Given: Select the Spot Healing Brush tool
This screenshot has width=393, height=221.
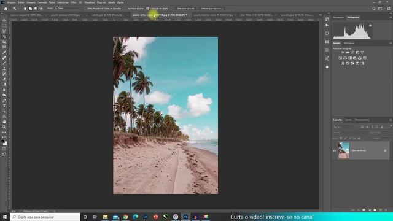Looking at the screenshot, I should [x=4, y=58].
